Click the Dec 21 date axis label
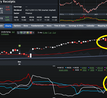The width and height of the screenshot is (107, 98). click(19, 63)
